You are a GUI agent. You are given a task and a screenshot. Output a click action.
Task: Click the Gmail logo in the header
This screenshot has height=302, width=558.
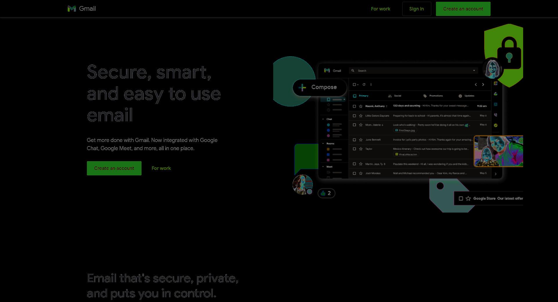tap(82, 9)
